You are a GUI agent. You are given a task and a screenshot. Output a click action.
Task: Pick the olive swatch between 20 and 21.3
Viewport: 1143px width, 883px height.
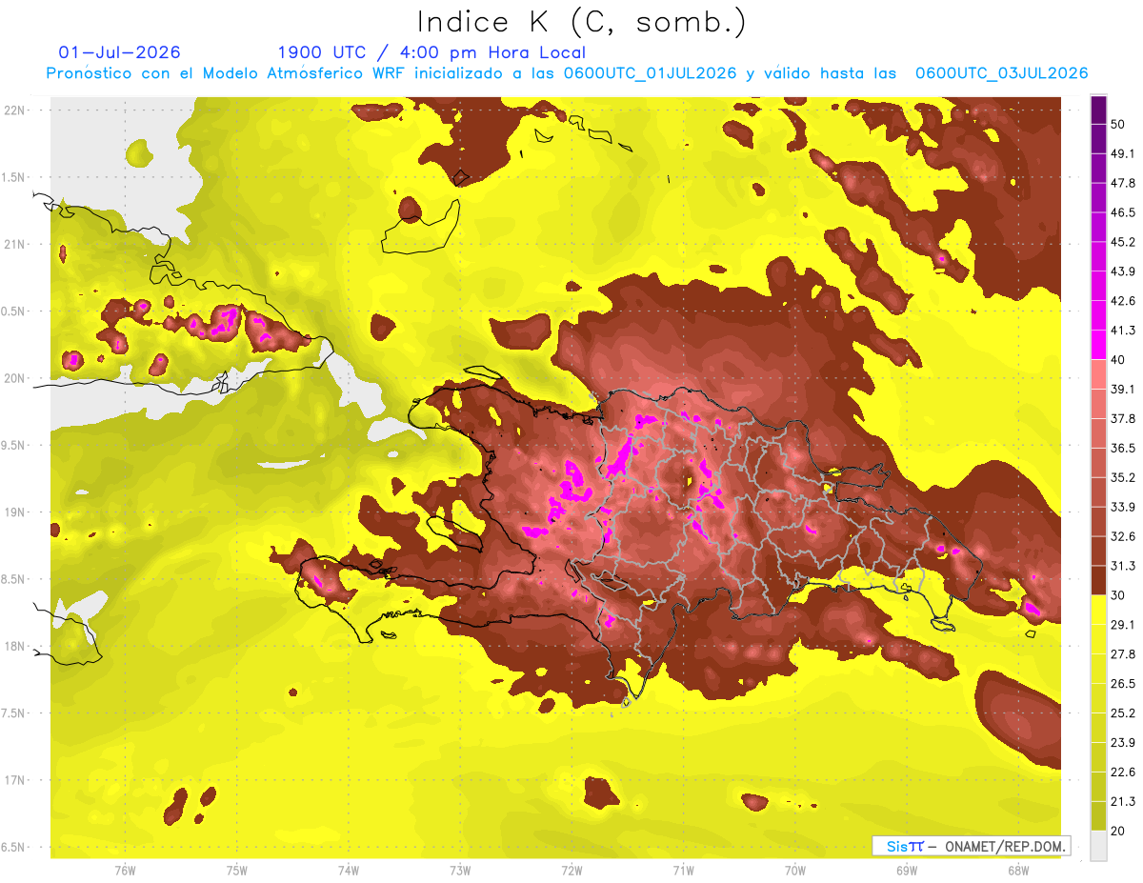click(1098, 816)
